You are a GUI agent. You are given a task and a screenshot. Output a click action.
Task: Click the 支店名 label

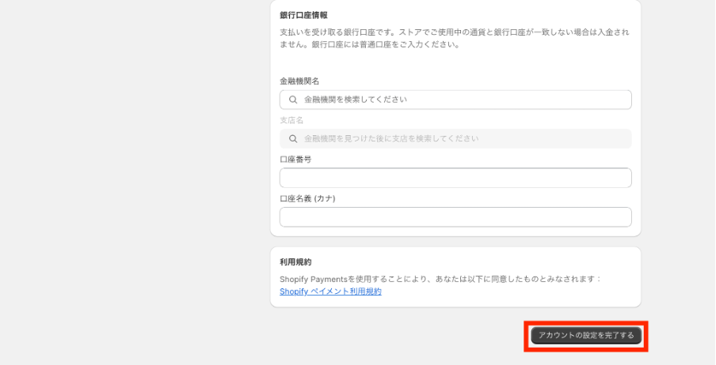[x=291, y=120]
